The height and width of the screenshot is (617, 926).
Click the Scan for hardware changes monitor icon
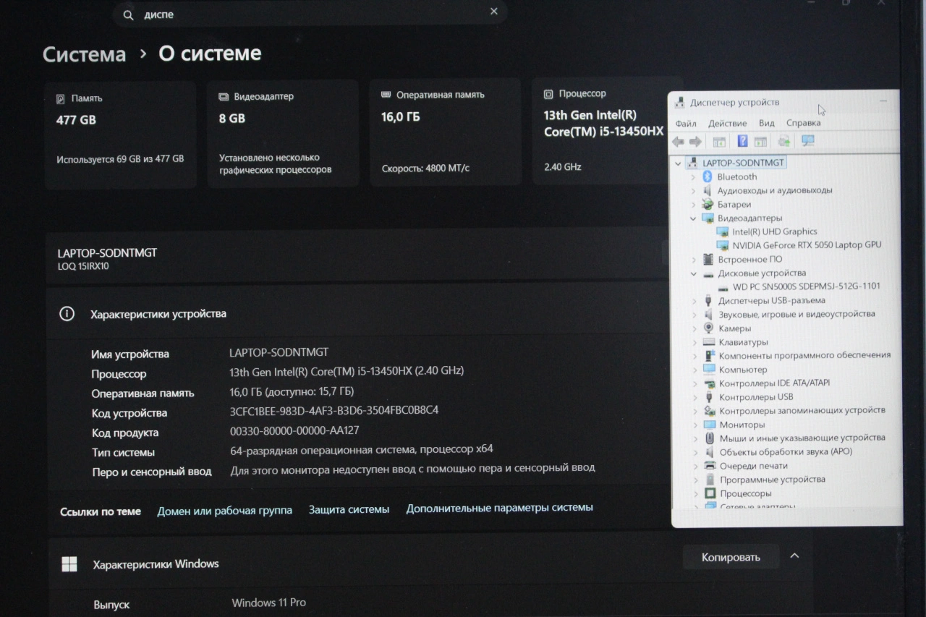click(808, 141)
